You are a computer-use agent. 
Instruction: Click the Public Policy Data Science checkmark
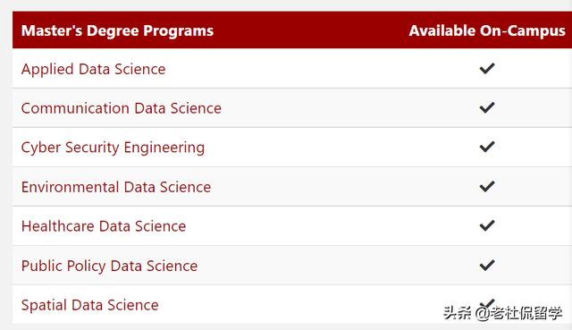tap(487, 265)
